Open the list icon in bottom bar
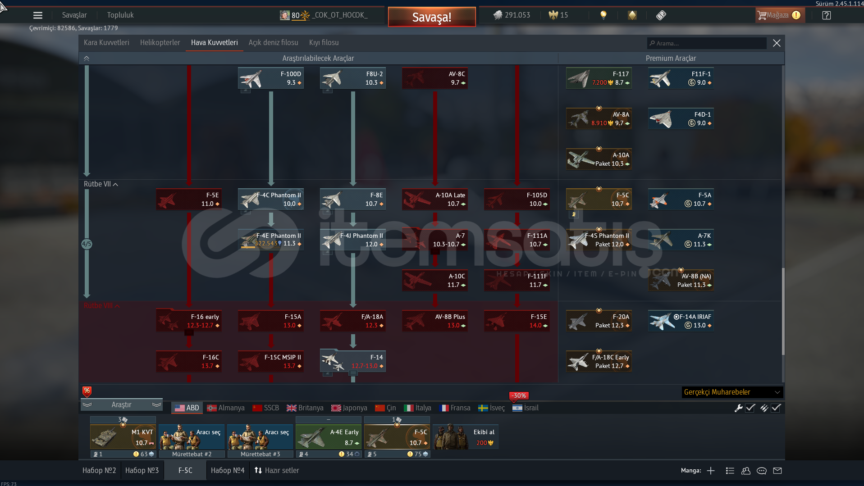This screenshot has width=864, height=486. (730, 471)
